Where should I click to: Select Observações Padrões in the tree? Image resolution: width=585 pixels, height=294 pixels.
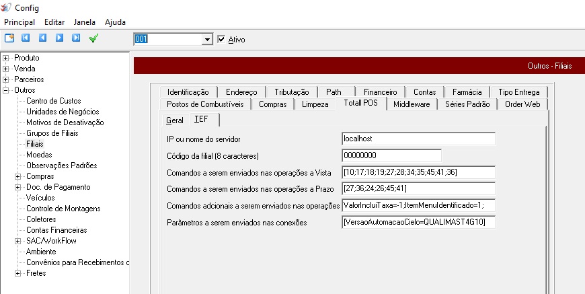coord(62,166)
